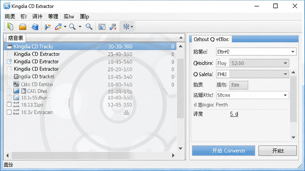Open the menu ending in 'lp'

[84, 17]
